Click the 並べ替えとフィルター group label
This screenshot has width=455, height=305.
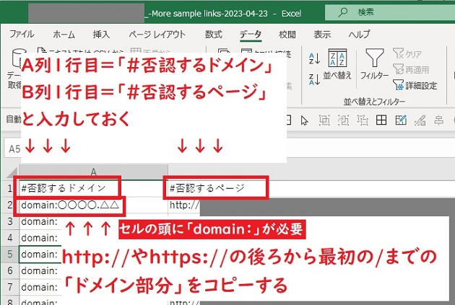tap(374, 102)
